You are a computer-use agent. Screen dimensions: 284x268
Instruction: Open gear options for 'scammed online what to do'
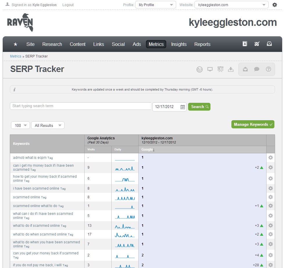tap(271, 206)
